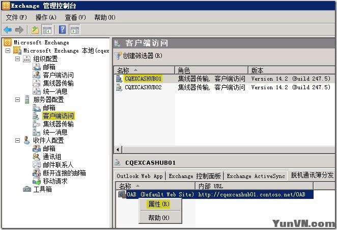337x230 pixels.
Task: Select the CQEXCASHUB02 server row
Action: point(224,87)
